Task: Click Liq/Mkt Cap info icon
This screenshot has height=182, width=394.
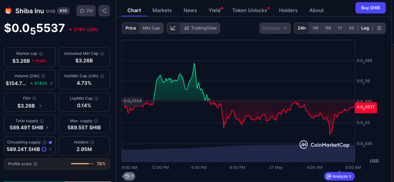Action: tap(96, 99)
